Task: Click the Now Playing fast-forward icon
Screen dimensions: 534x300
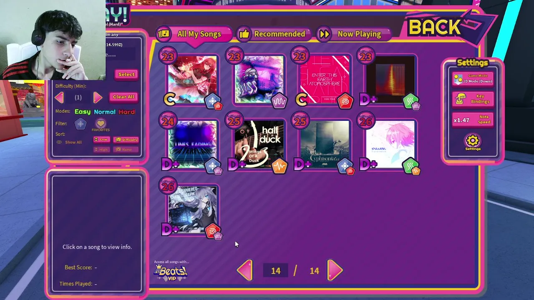Action: (x=324, y=34)
